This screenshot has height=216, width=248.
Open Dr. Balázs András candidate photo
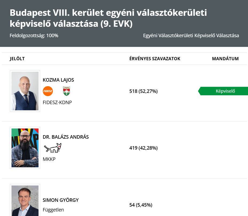pyautogui.click(x=25, y=148)
